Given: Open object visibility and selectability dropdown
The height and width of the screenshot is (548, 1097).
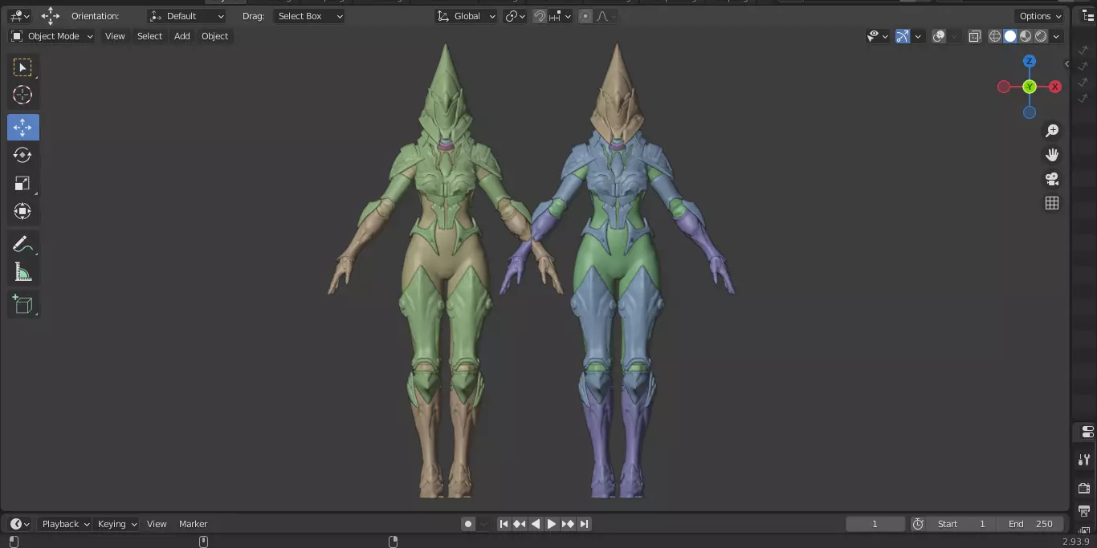Looking at the screenshot, I should pos(877,36).
